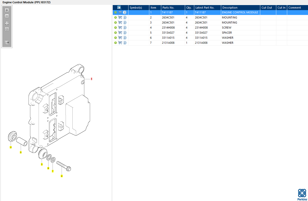This screenshot has height=201, width=308.
Task: Click gear icon for SPACER row
Action: coord(116,33)
